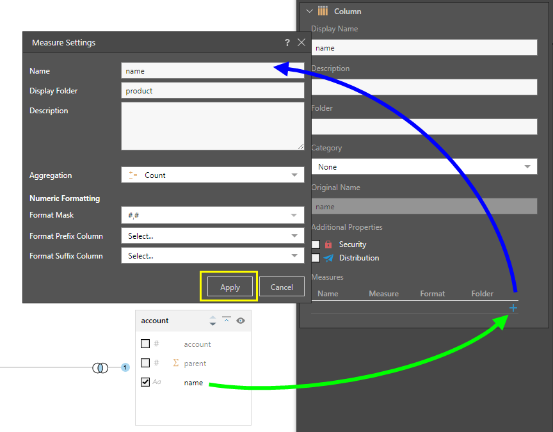Open the Format Mask dropdown
This screenshot has width=553, height=432.
(212, 216)
